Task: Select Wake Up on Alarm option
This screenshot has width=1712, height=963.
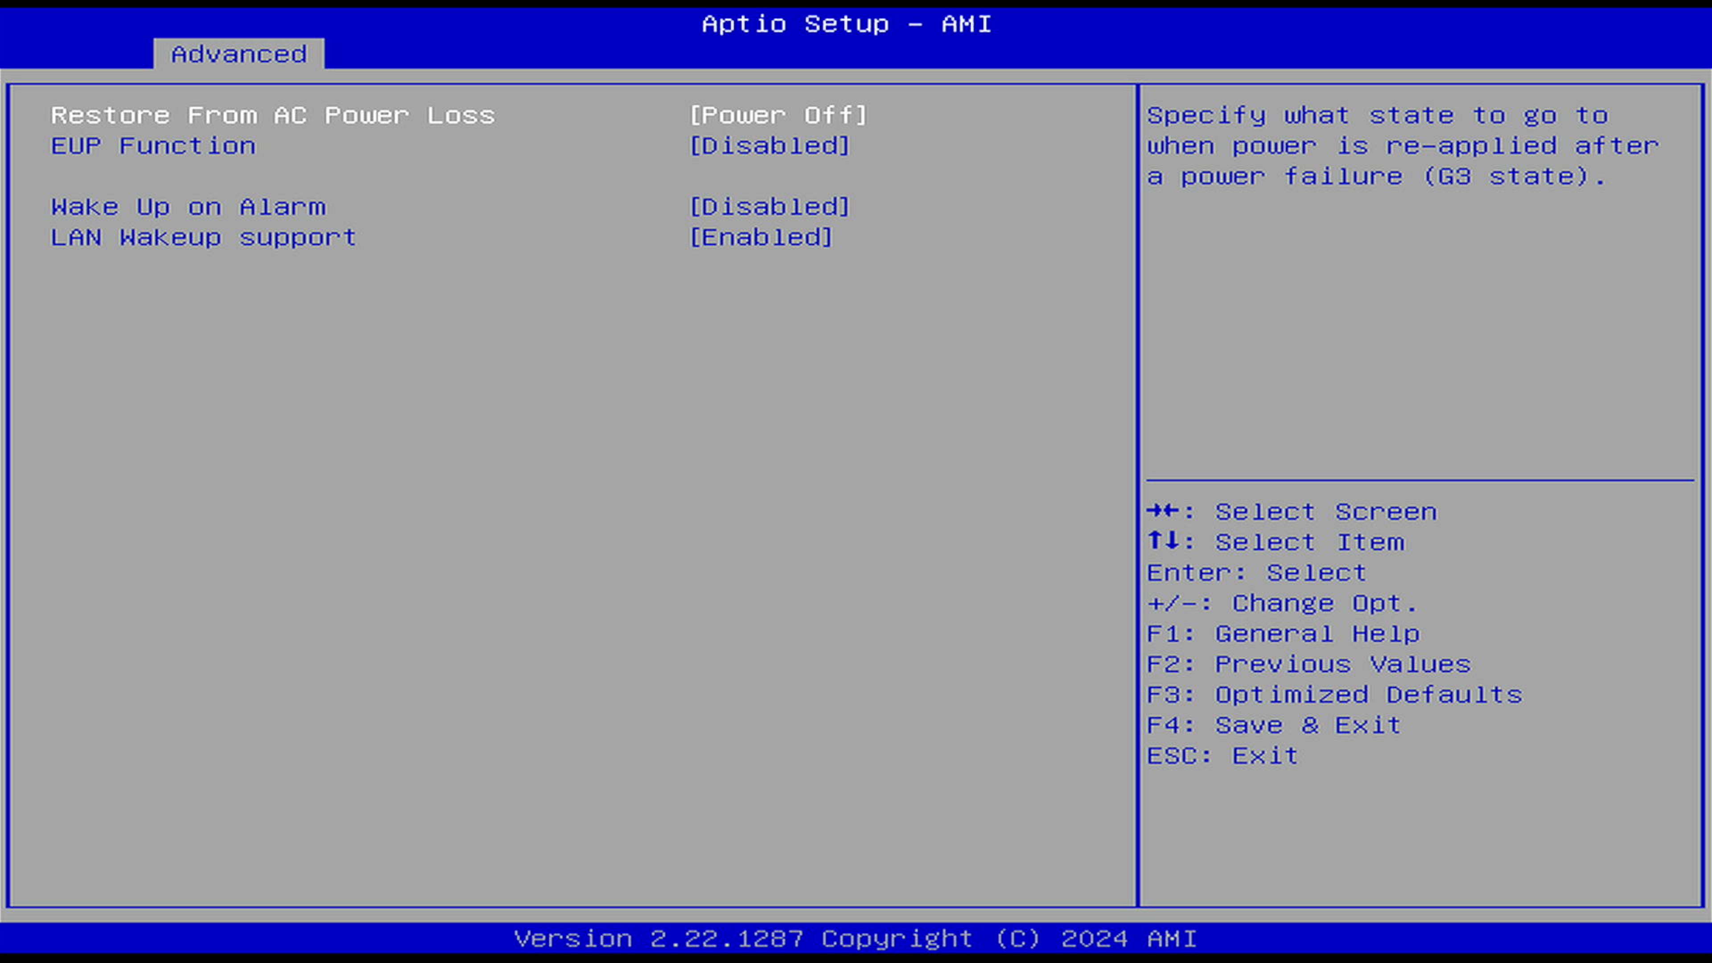Action: (x=188, y=207)
